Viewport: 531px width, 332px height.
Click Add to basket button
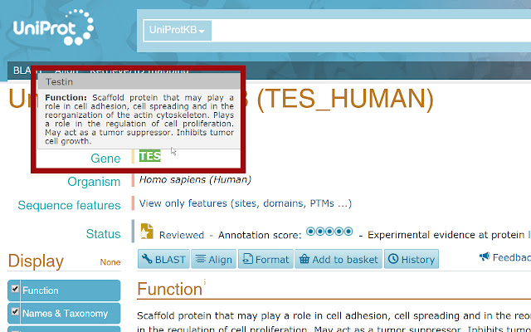pyautogui.click(x=339, y=259)
